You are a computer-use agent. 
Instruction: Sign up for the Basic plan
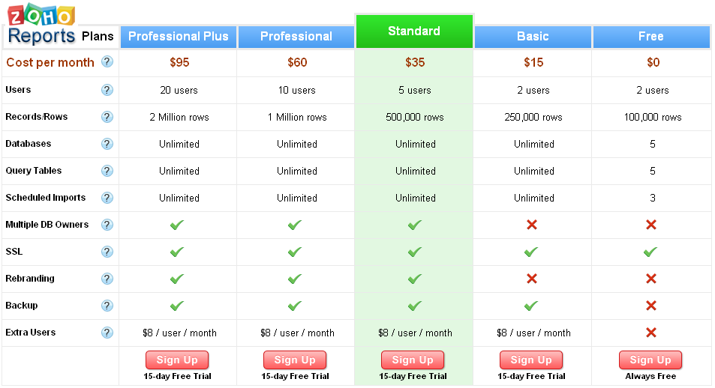[x=531, y=360]
